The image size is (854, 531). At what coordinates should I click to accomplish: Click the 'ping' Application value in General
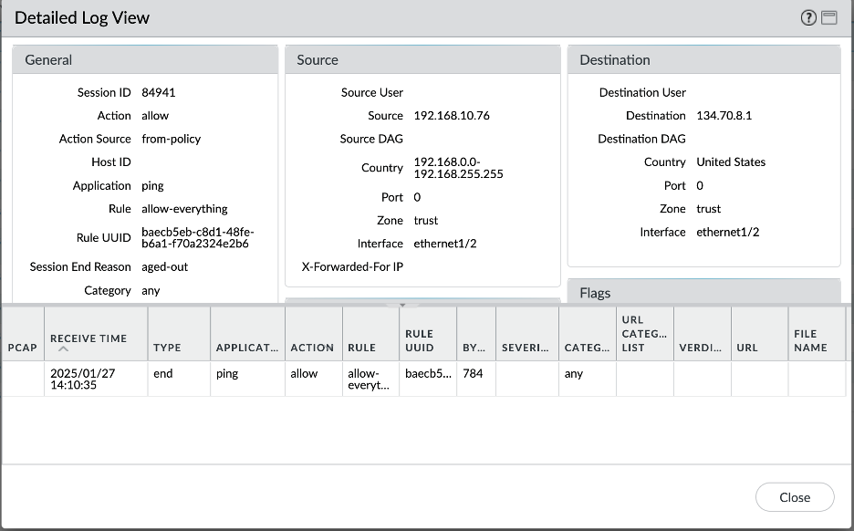click(x=152, y=186)
